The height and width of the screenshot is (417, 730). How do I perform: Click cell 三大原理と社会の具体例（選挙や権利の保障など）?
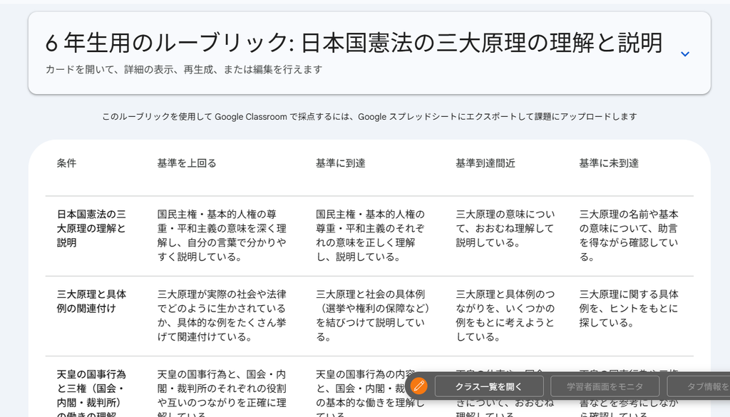[372, 316]
